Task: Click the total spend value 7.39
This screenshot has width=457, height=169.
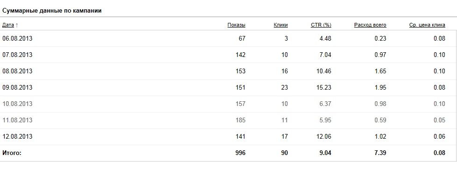Action: [x=380, y=153]
